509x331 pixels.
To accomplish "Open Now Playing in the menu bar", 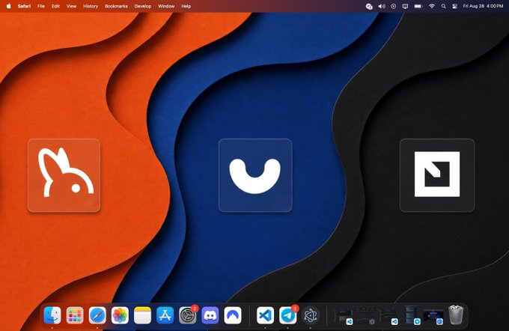I will coord(394,6).
